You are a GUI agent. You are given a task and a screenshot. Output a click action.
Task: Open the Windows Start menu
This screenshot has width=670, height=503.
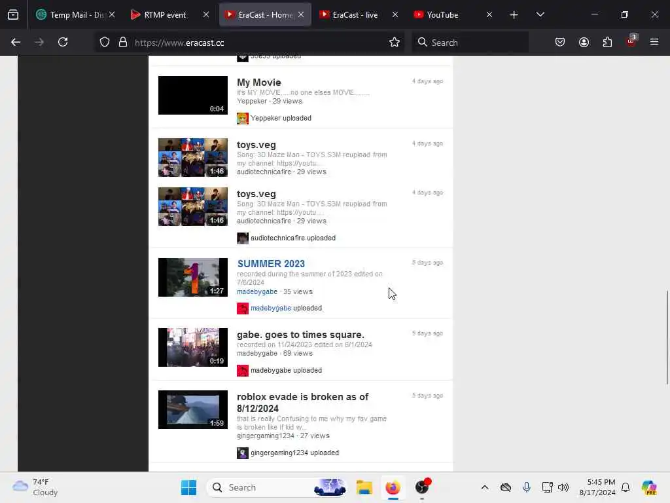click(188, 487)
